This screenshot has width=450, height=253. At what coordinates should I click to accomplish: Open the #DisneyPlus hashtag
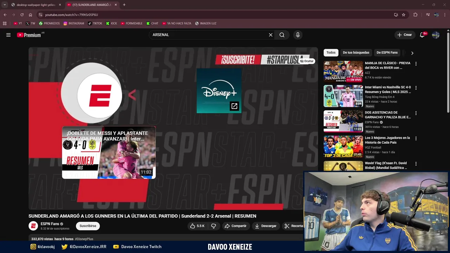[x=84, y=239]
